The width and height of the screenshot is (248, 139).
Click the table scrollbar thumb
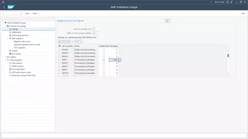coord(228,56)
